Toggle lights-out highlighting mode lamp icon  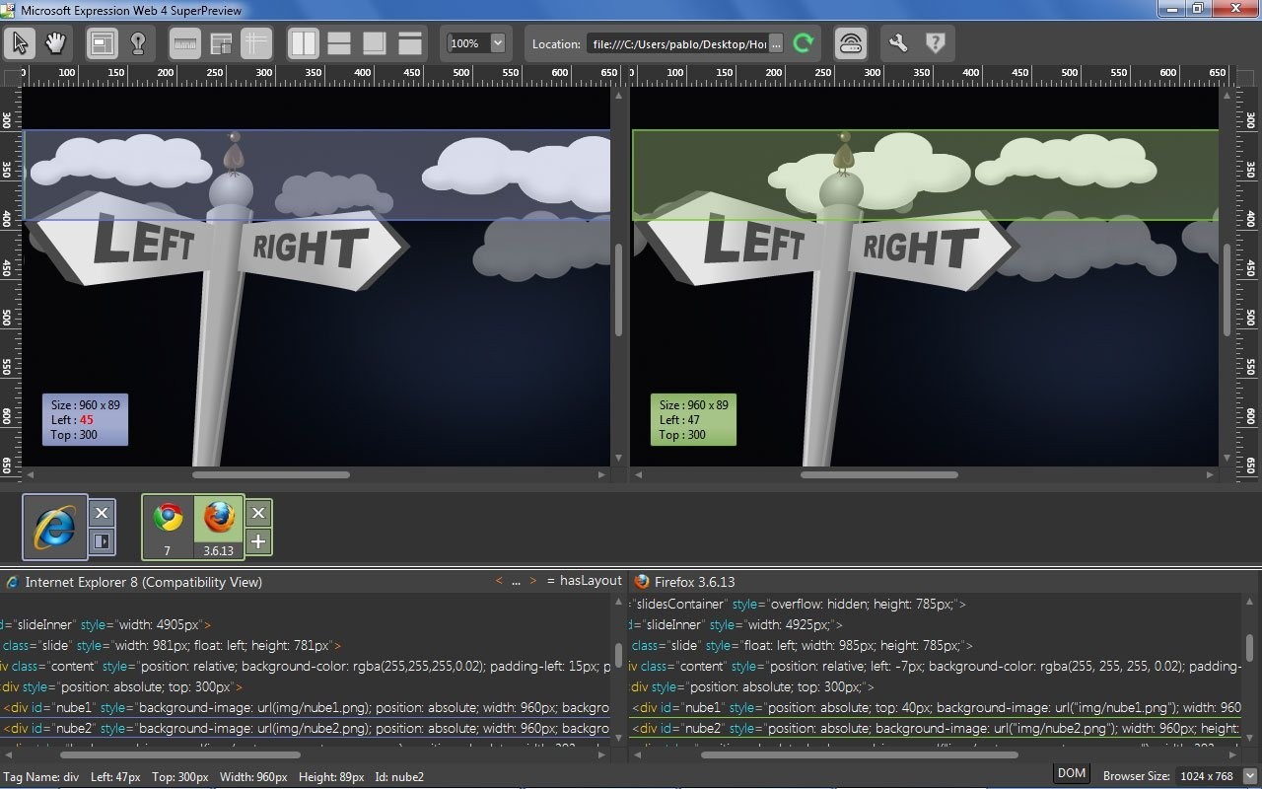[138, 43]
